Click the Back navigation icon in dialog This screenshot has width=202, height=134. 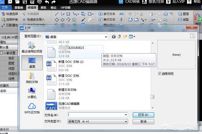pyautogui.click(x=114, y=37)
